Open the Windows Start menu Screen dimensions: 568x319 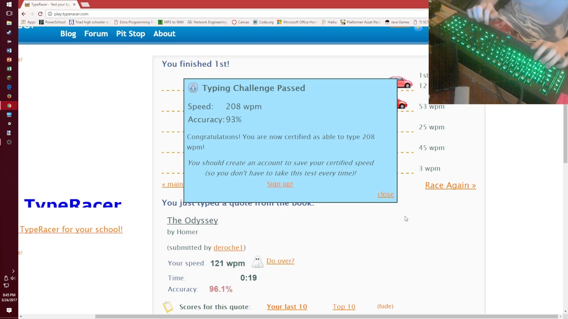[x=9, y=4]
